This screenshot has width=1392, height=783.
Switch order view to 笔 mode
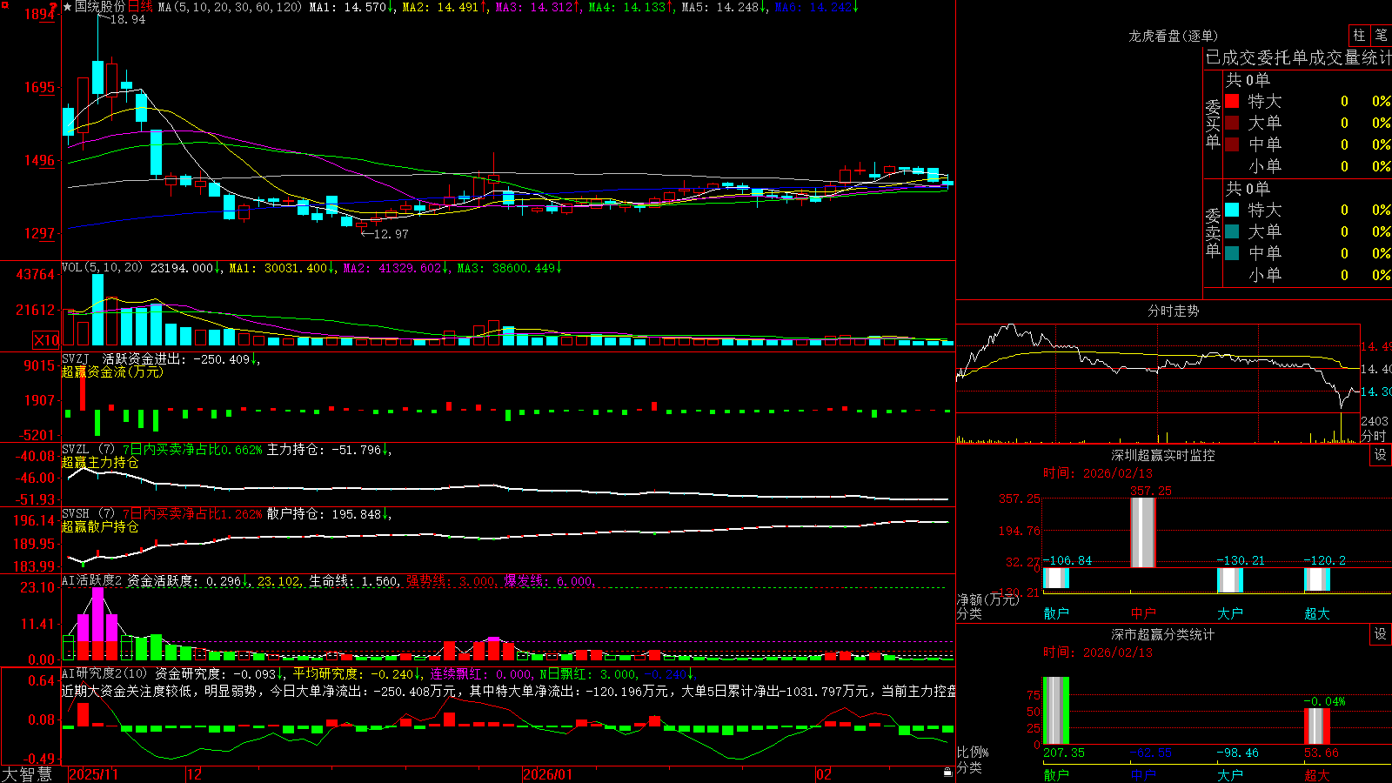coord(1381,35)
